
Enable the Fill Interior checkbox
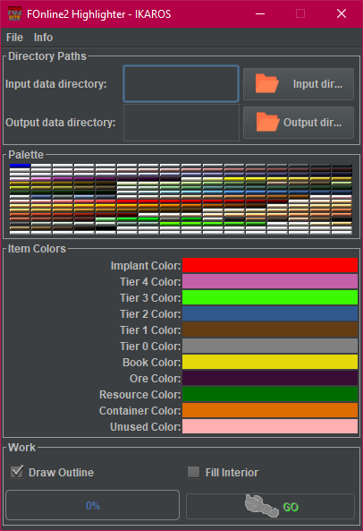[193, 472]
